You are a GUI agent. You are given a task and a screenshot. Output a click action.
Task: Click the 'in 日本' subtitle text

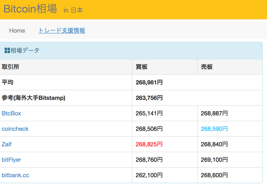tap(73, 10)
